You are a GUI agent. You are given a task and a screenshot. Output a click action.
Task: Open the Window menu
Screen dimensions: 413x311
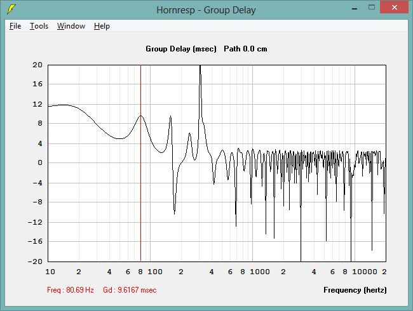point(71,26)
